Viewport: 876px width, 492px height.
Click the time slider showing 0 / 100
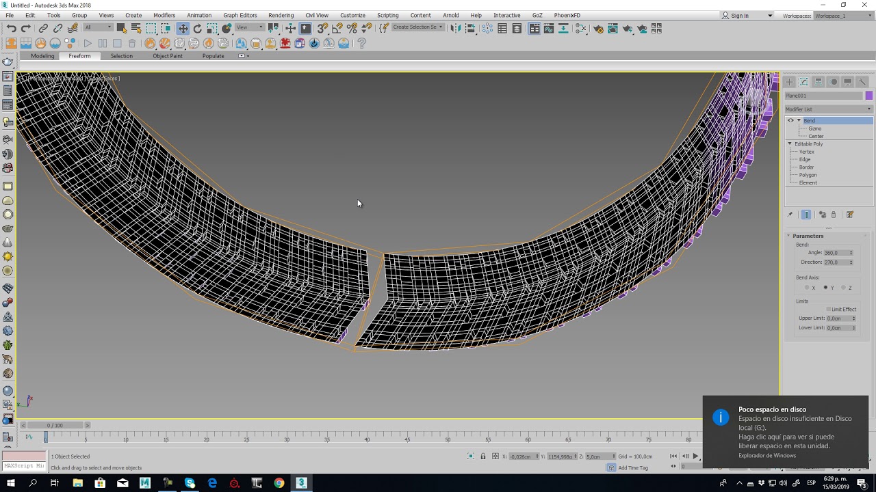55,425
